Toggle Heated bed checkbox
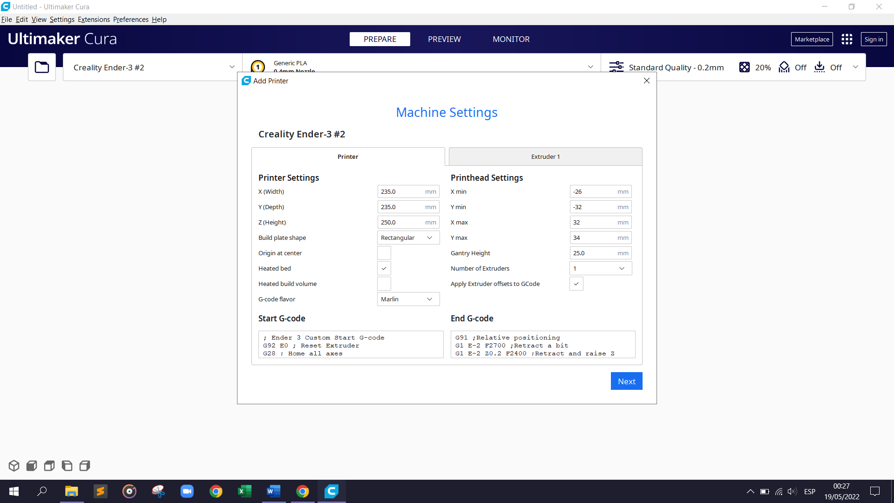The width and height of the screenshot is (894, 503). point(384,268)
